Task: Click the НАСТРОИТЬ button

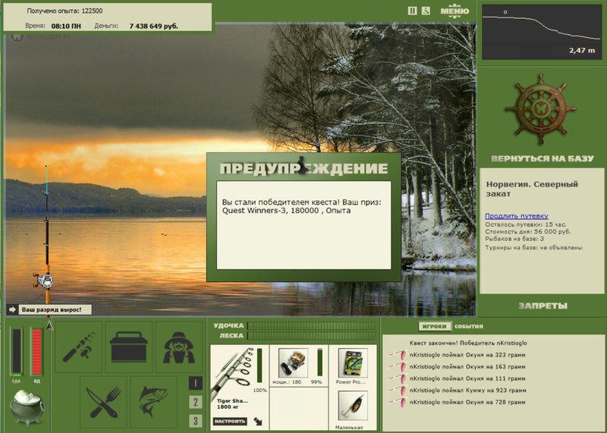Action: (x=230, y=421)
